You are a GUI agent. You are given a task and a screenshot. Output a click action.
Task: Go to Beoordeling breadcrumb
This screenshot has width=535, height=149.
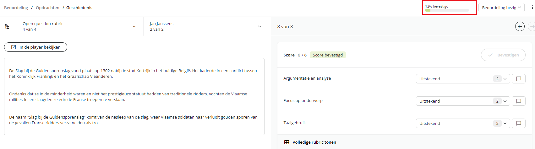(x=16, y=8)
